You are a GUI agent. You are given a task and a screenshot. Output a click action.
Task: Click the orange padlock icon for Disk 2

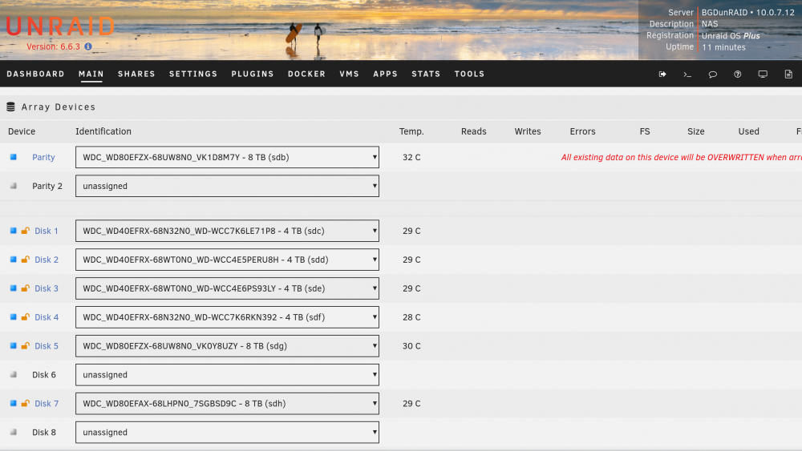click(25, 260)
